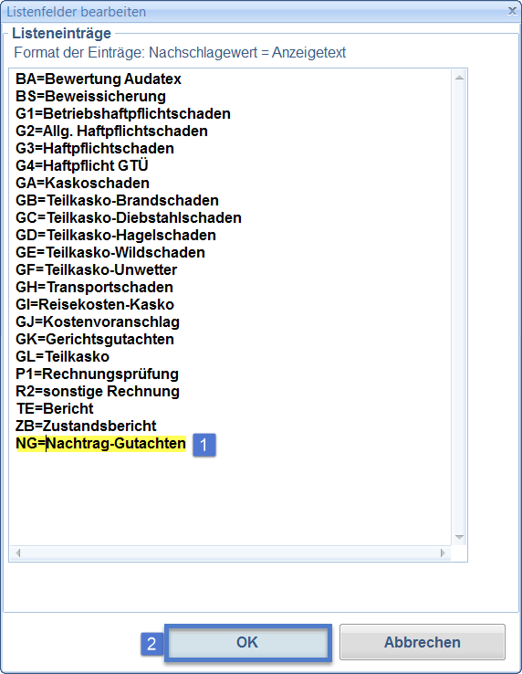Image resolution: width=522 pixels, height=674 pixels.
Task: Click the GK=Gerichtsgutachten entry
Action: click(x=95, y=339)
